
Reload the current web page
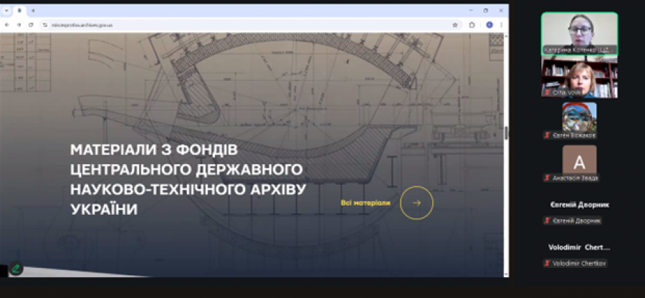31,24
